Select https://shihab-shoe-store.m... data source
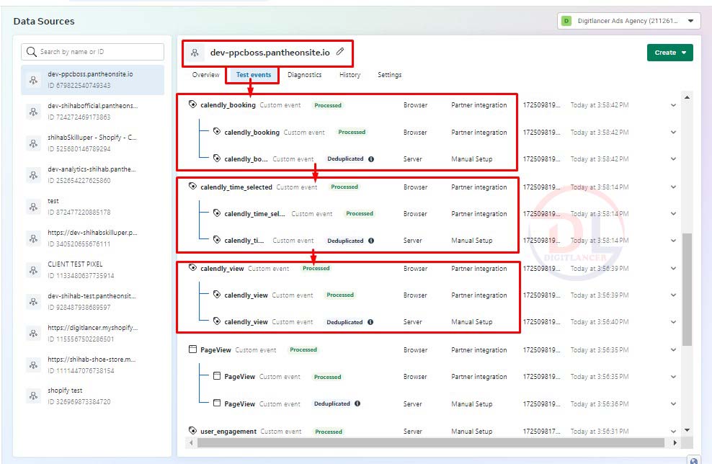Screen dimensions: 712x464 click(x=93, y=365)
